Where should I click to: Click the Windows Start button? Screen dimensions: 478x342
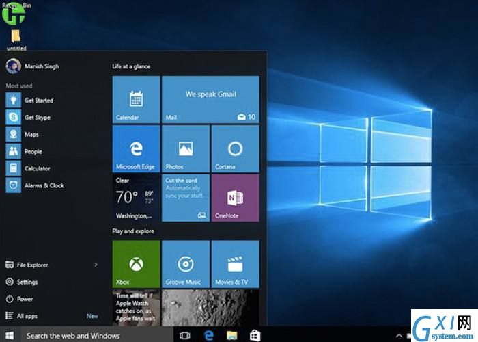pos(10,336)
